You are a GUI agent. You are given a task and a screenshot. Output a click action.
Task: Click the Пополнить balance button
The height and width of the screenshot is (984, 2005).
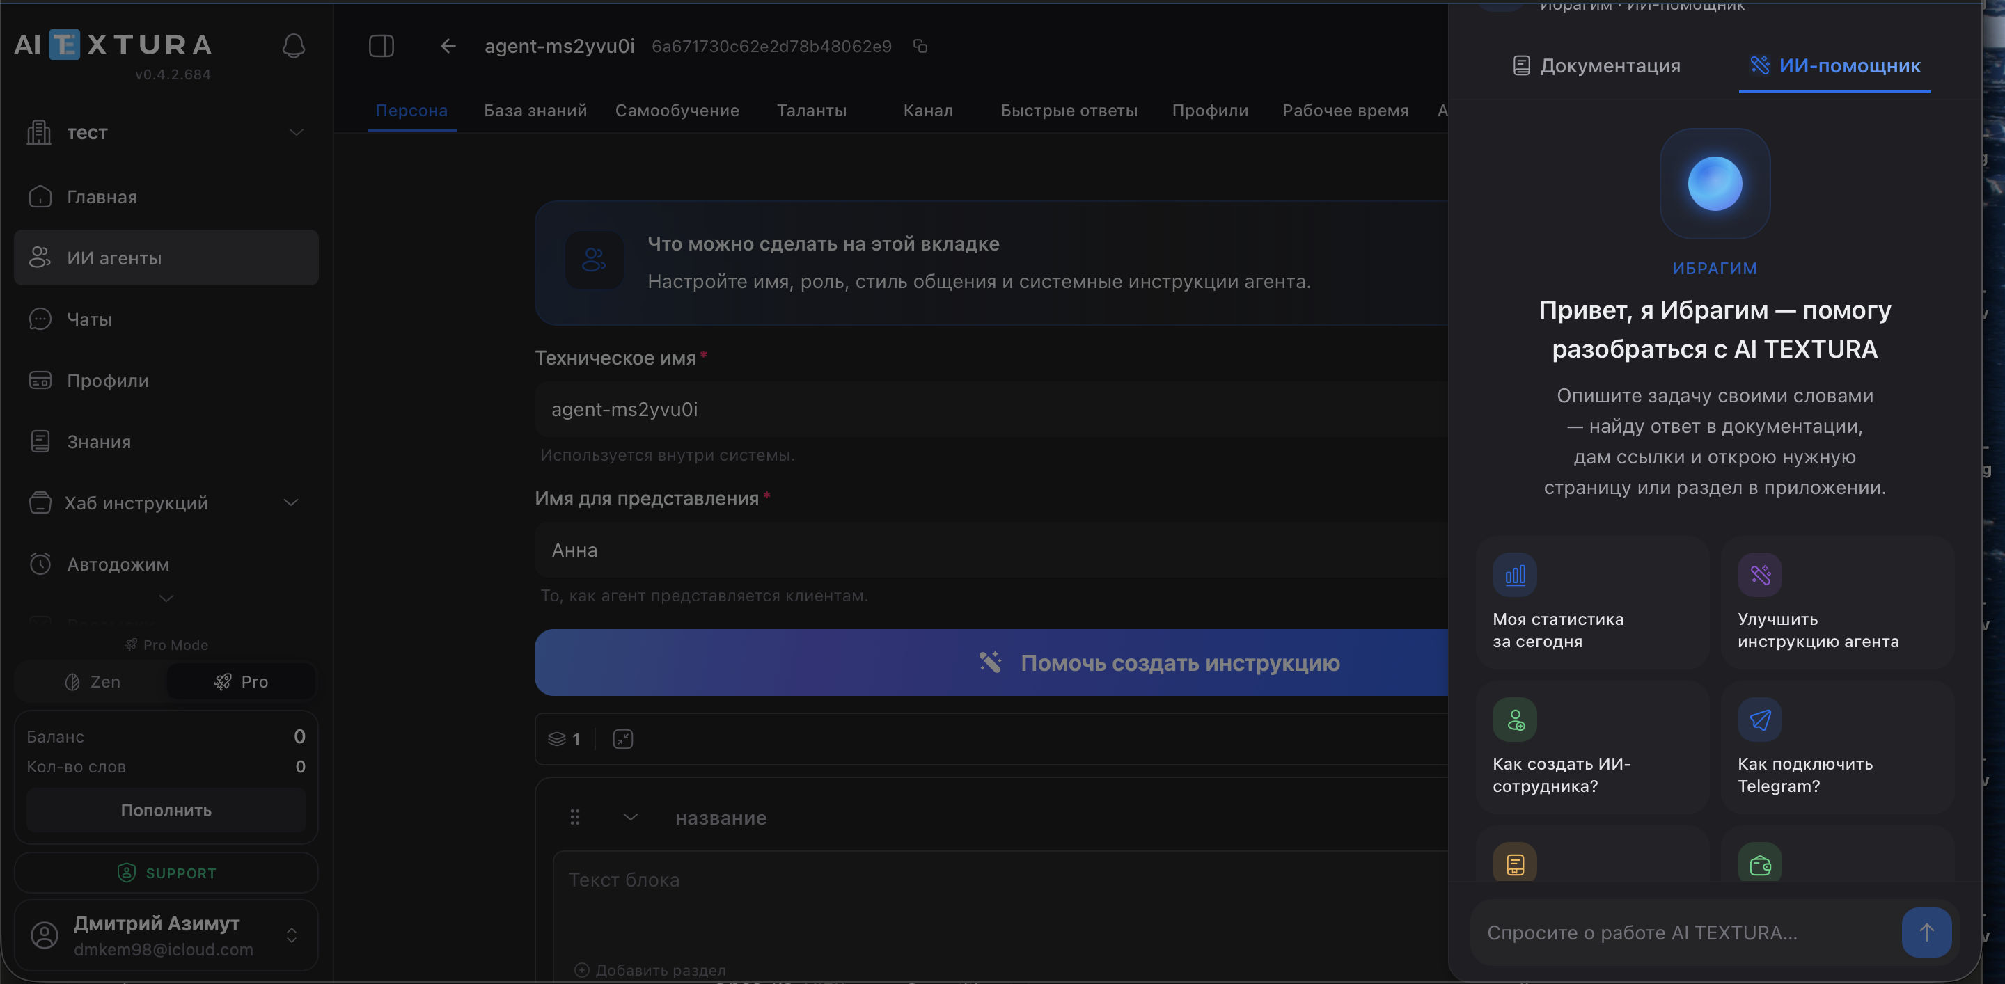click(166, 810)
